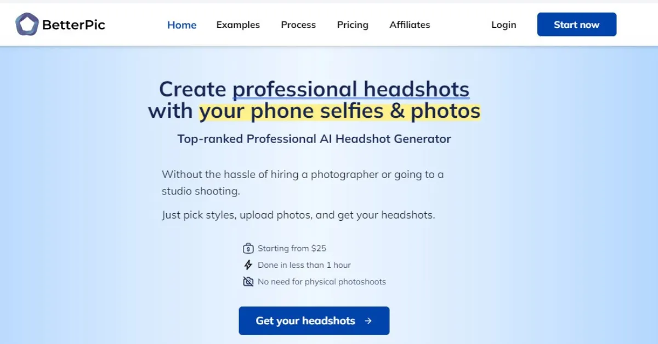The image size is (658, 344).
Task: Click the Done in less than 1 hour text
Action: [x=304, y=265]
